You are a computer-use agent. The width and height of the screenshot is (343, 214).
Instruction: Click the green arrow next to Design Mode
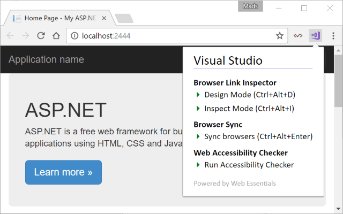click(x=198, y=95)
